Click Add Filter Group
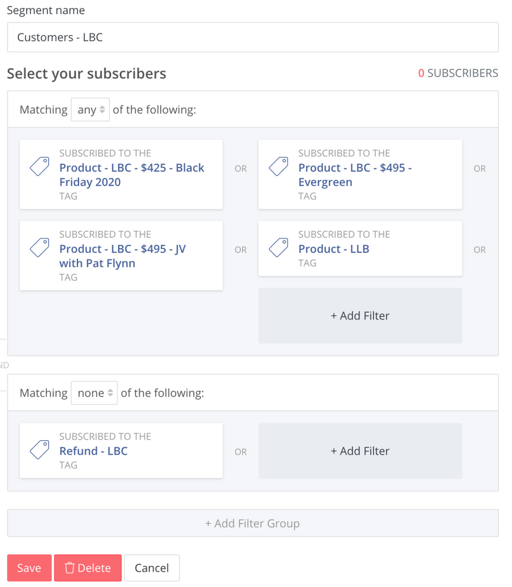 coord(253,523)
